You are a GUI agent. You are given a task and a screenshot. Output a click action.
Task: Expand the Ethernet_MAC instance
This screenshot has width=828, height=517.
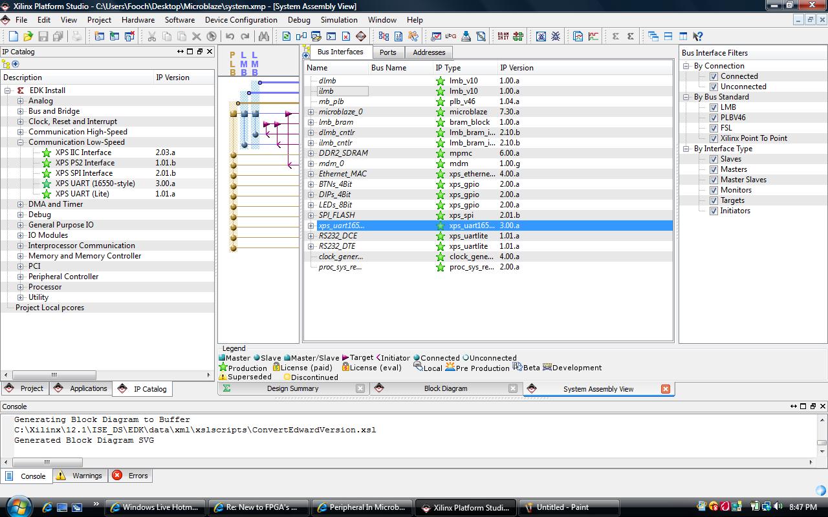click(311, 174)
